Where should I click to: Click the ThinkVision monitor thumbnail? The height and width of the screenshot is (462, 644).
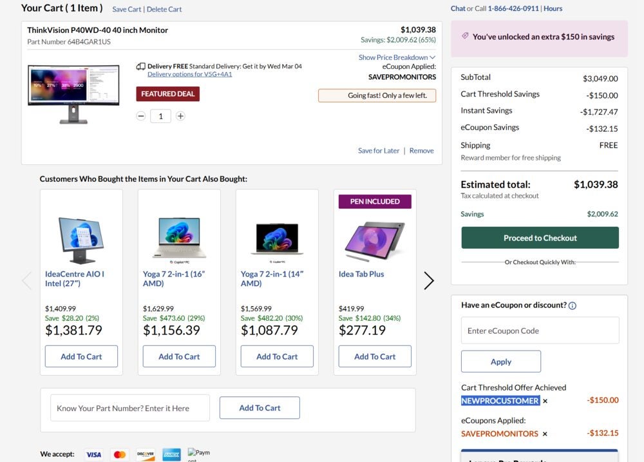pyautogui.click(x=73, y=92)
